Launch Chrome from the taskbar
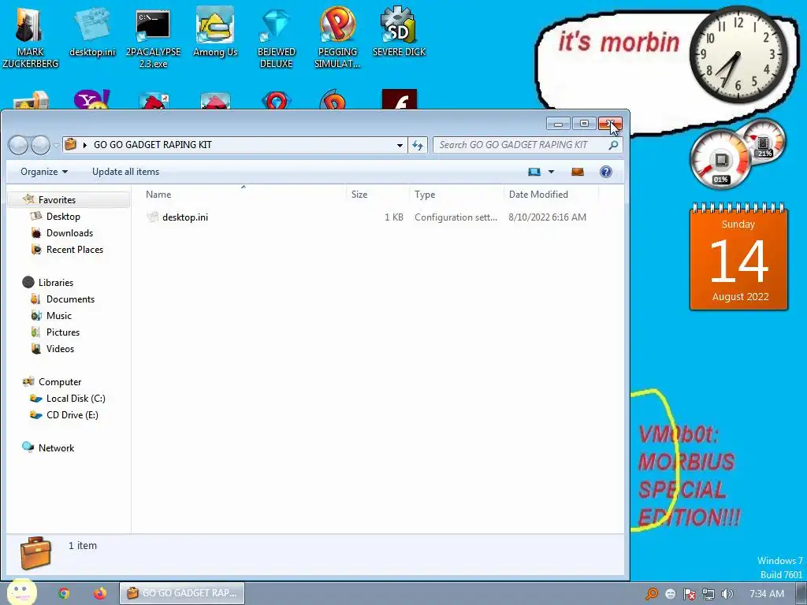The width and height of the screenshot is (807, 605). tap(64, 593)
